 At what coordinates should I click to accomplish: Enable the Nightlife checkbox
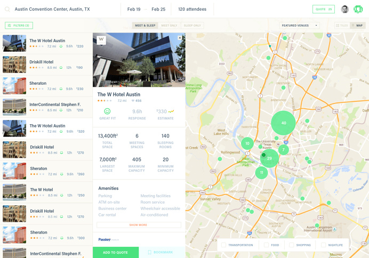(324, 245)
